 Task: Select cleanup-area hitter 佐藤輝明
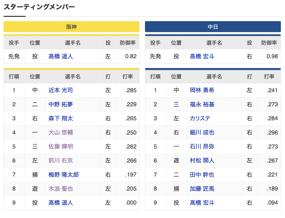click(61, 146)
